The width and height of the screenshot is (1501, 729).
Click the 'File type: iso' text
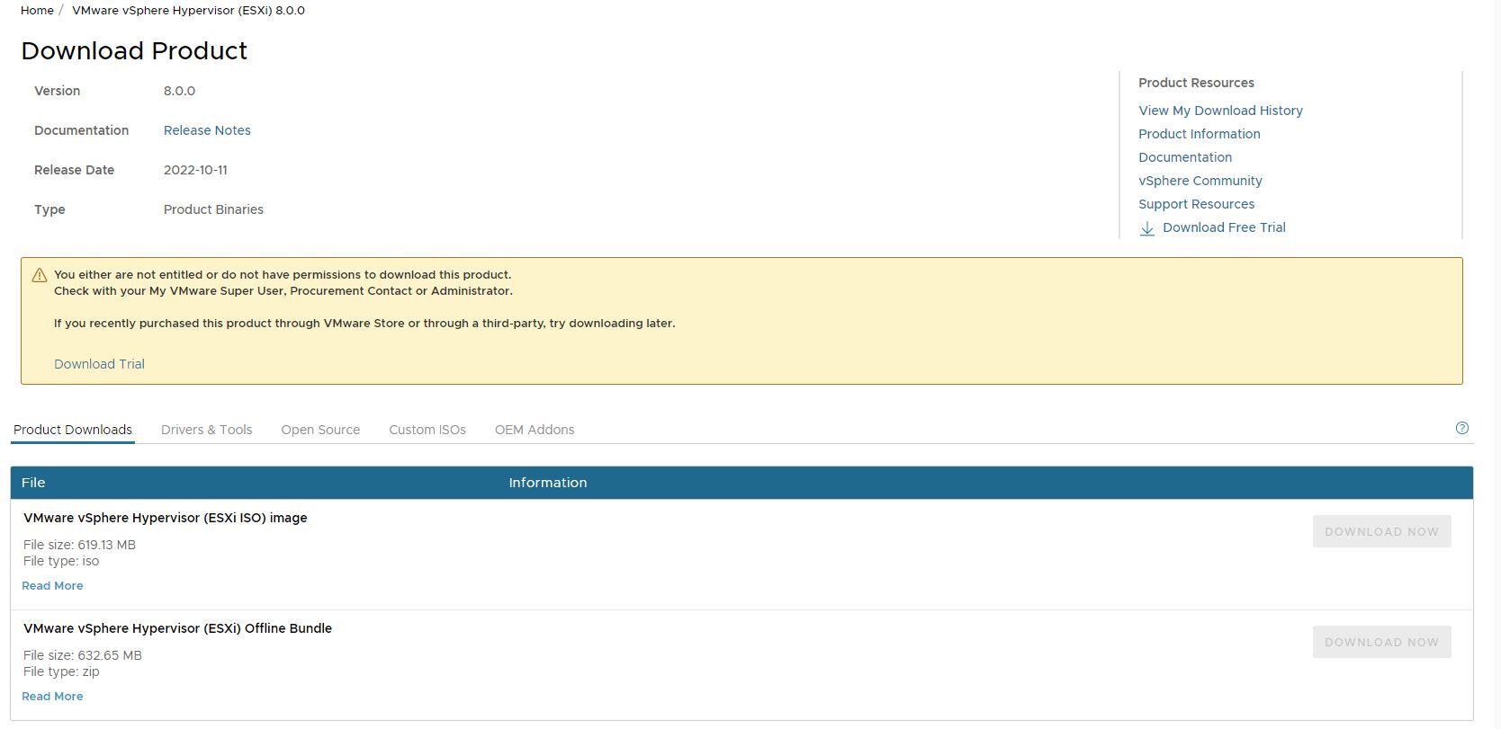coord(61,561)
